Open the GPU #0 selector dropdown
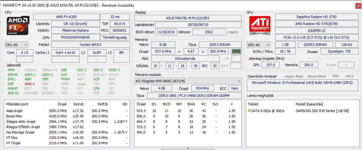Image resolution: width=362 pixels, height=150 pixels. click(x=259, y=45)
